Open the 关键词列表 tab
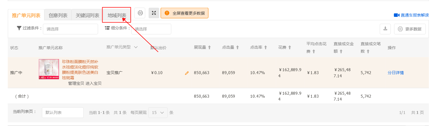Screen dimensions: 434x126 (x=87, y=15)
